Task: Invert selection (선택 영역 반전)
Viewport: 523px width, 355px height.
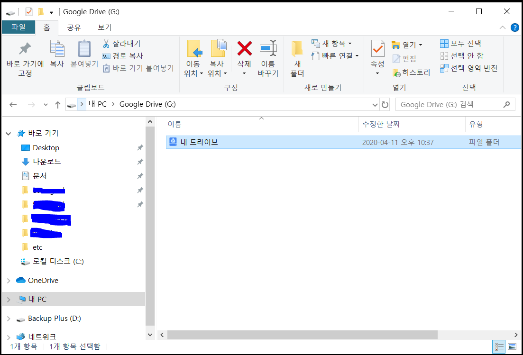Action: coord(469,68)
